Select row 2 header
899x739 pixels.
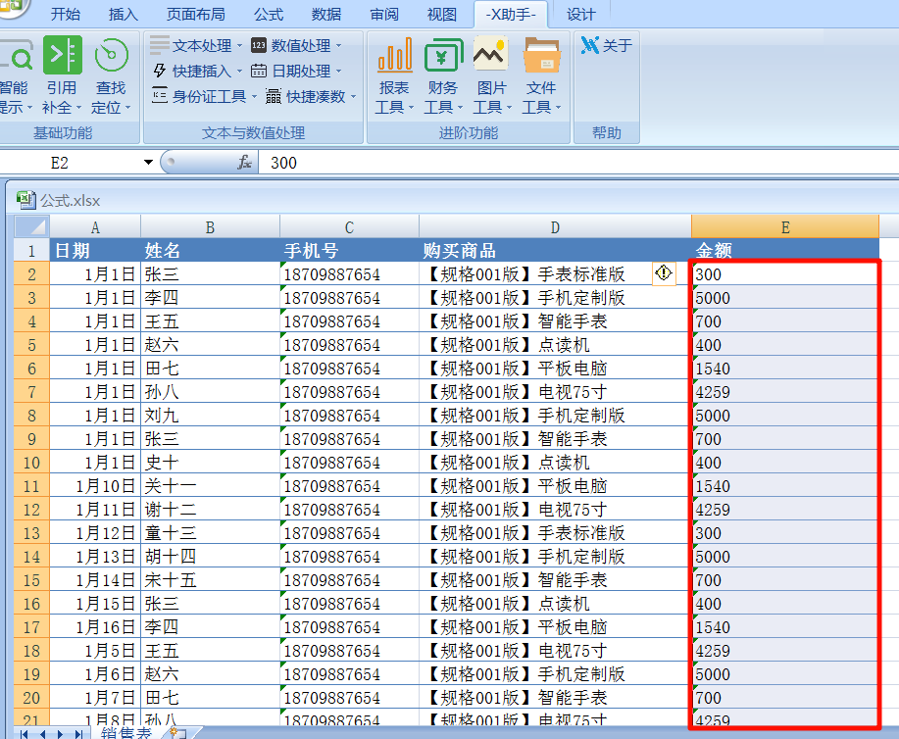point(31,274)
